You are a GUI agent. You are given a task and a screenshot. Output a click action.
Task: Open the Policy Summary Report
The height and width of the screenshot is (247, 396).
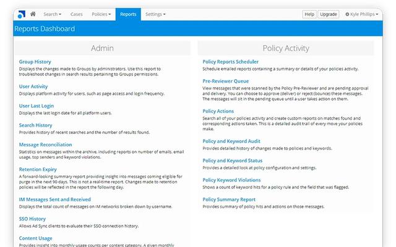tap(229, 199)
